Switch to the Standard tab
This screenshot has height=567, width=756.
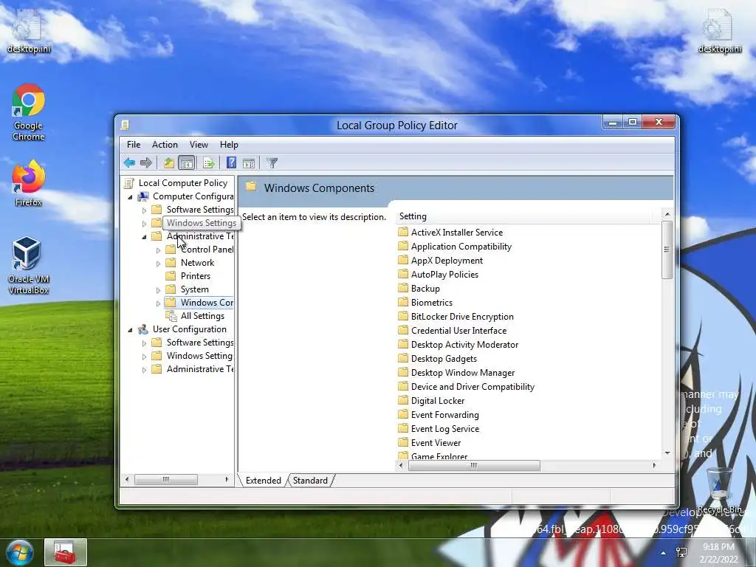pos(310,481)
